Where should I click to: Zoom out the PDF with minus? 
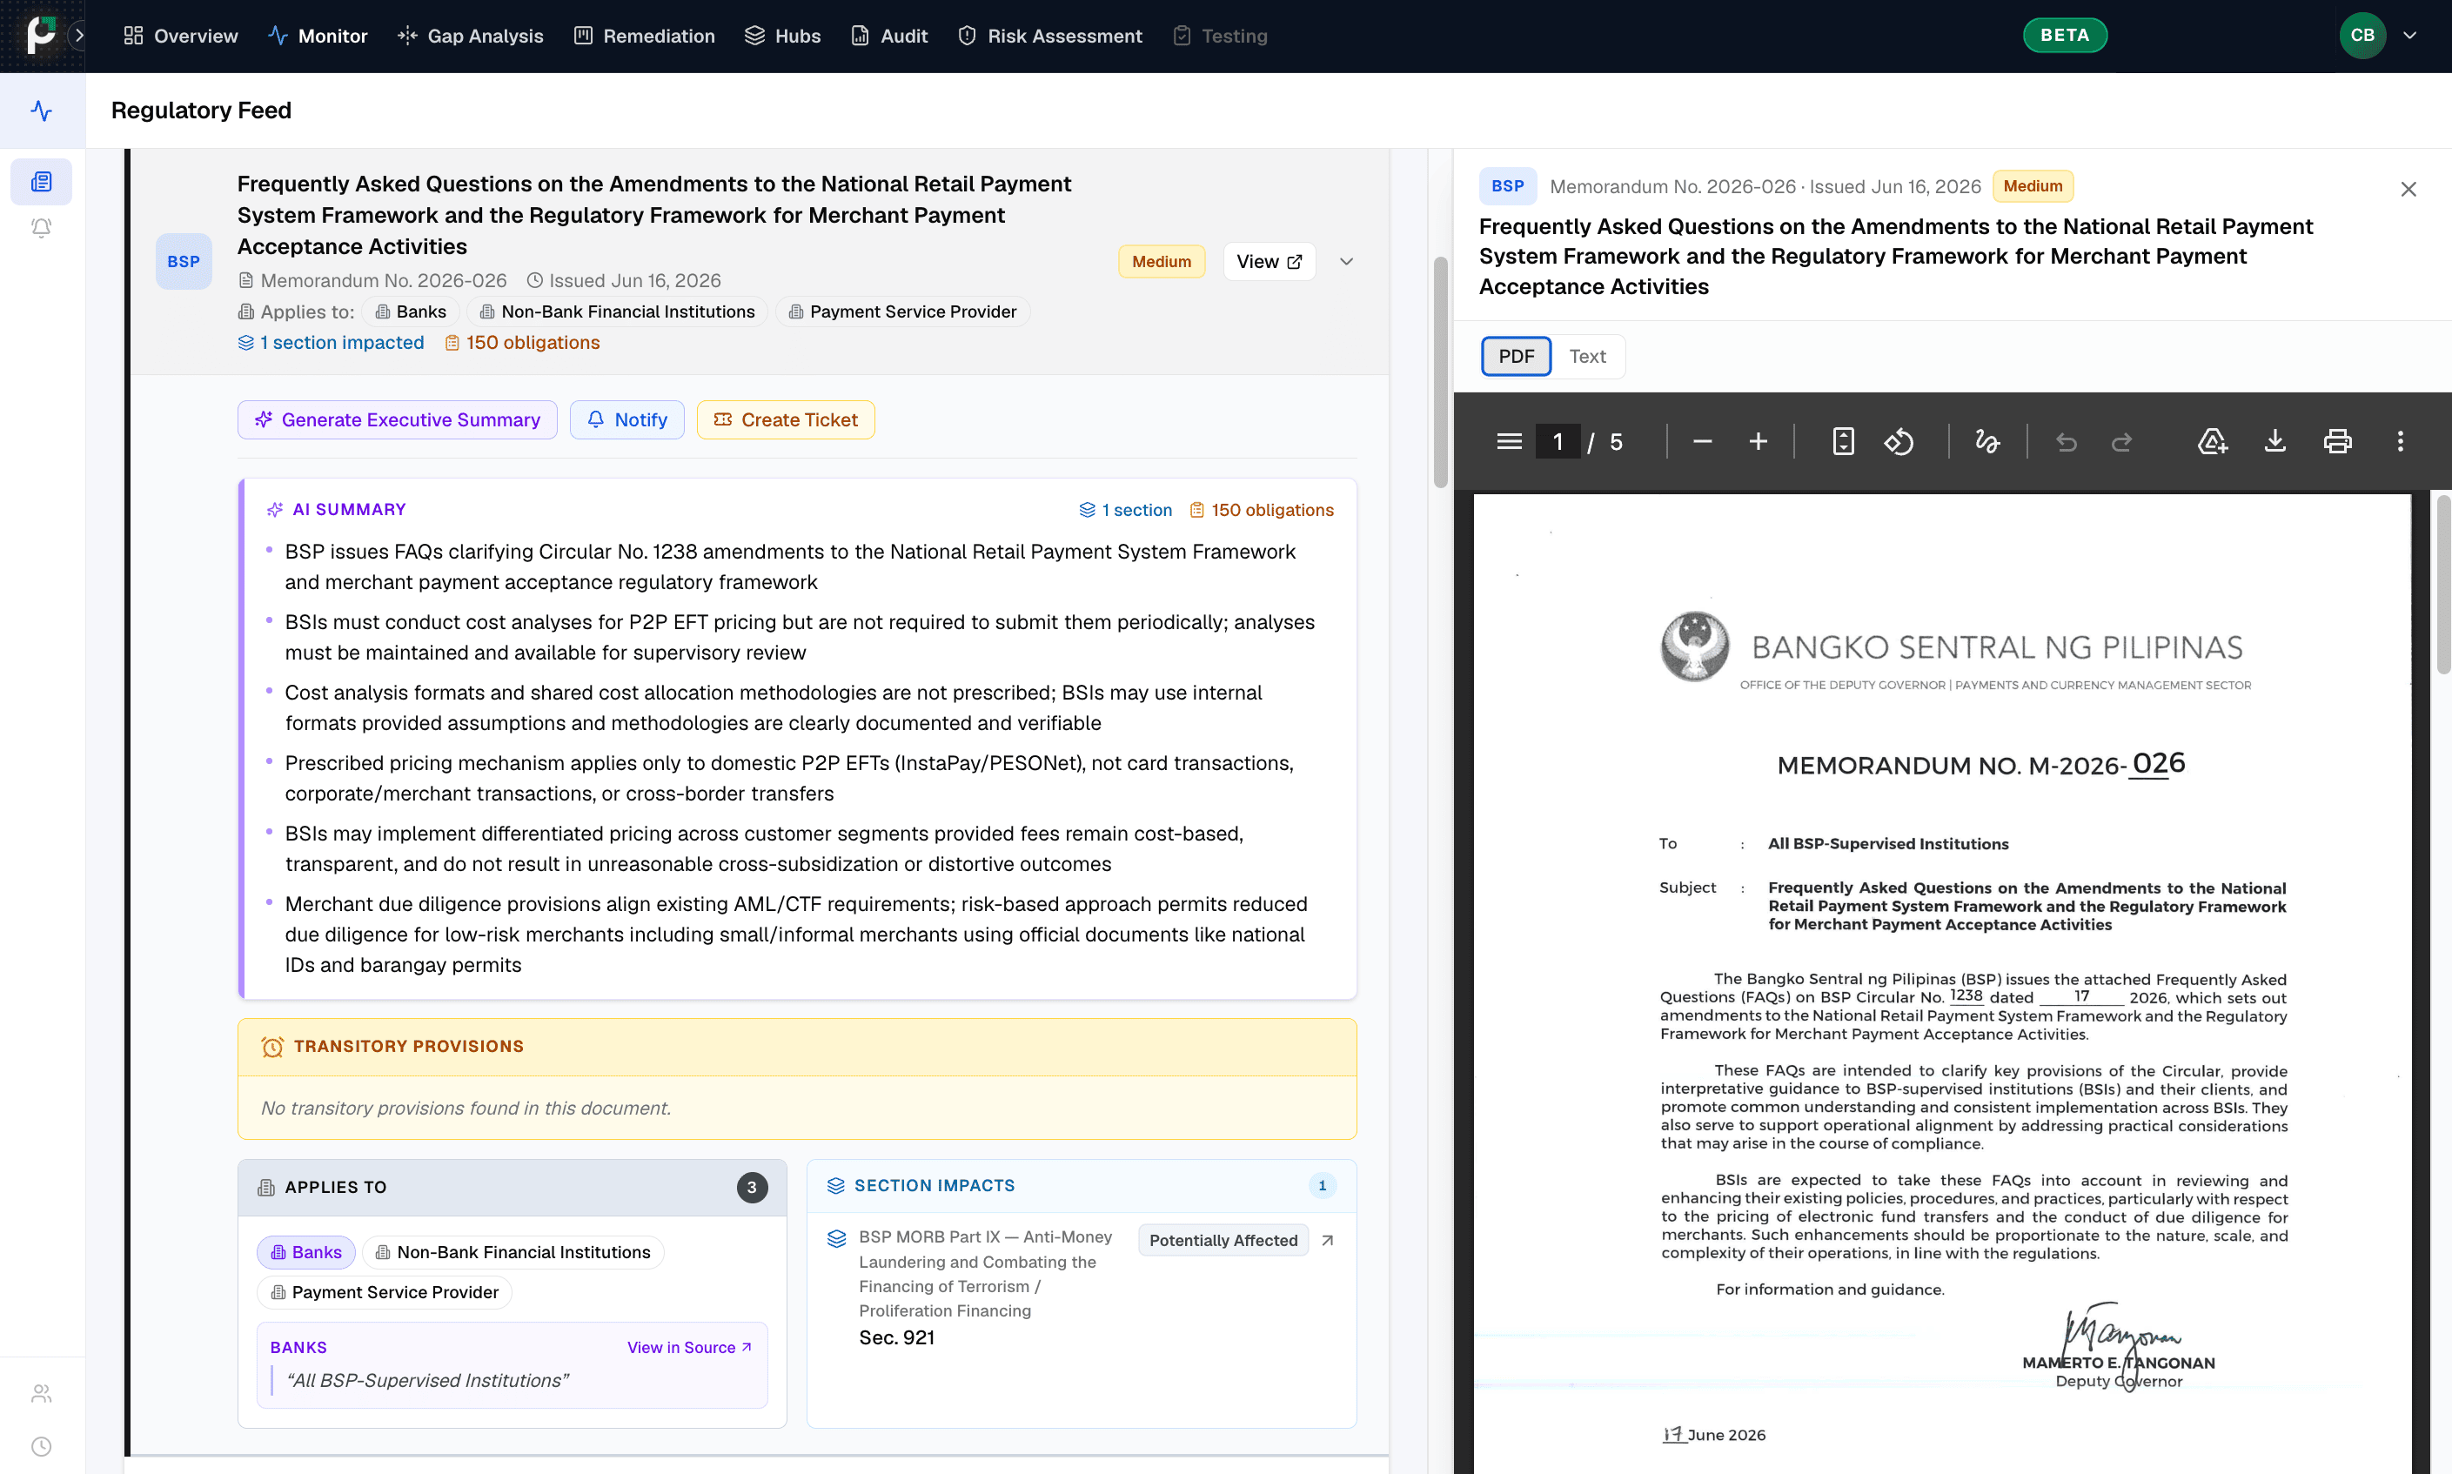pyautogui.click(x=1702, y=441)
